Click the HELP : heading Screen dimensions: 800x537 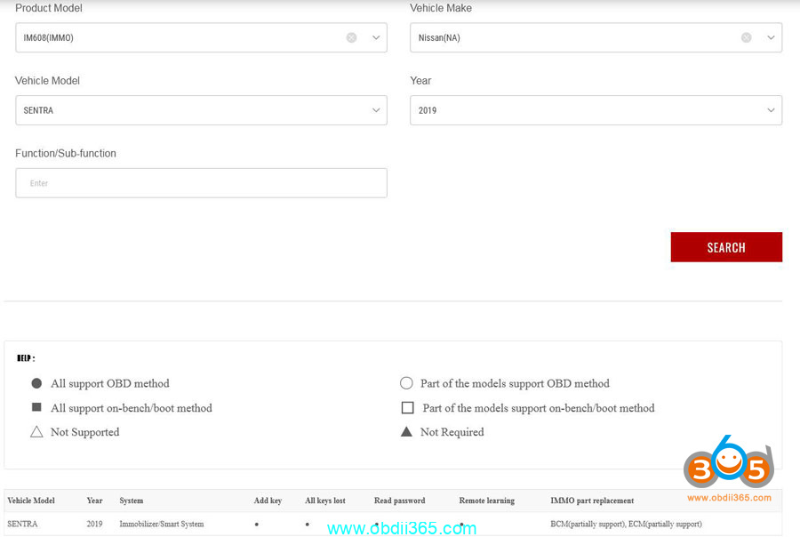[26, 358]
